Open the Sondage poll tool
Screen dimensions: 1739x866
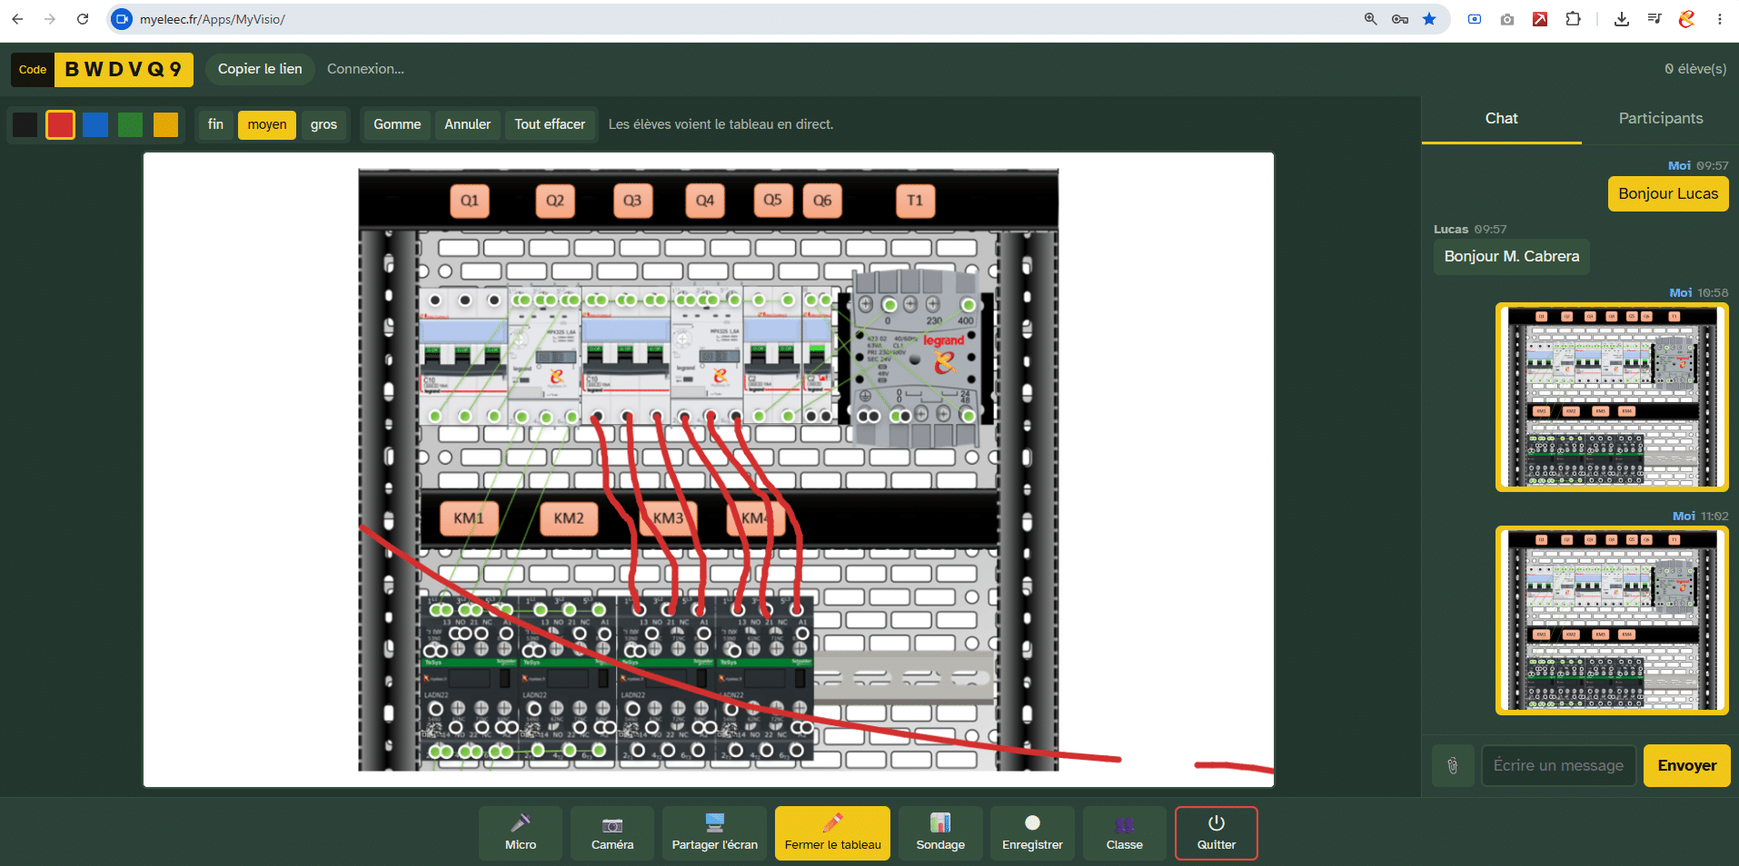[x=940, y=833]
